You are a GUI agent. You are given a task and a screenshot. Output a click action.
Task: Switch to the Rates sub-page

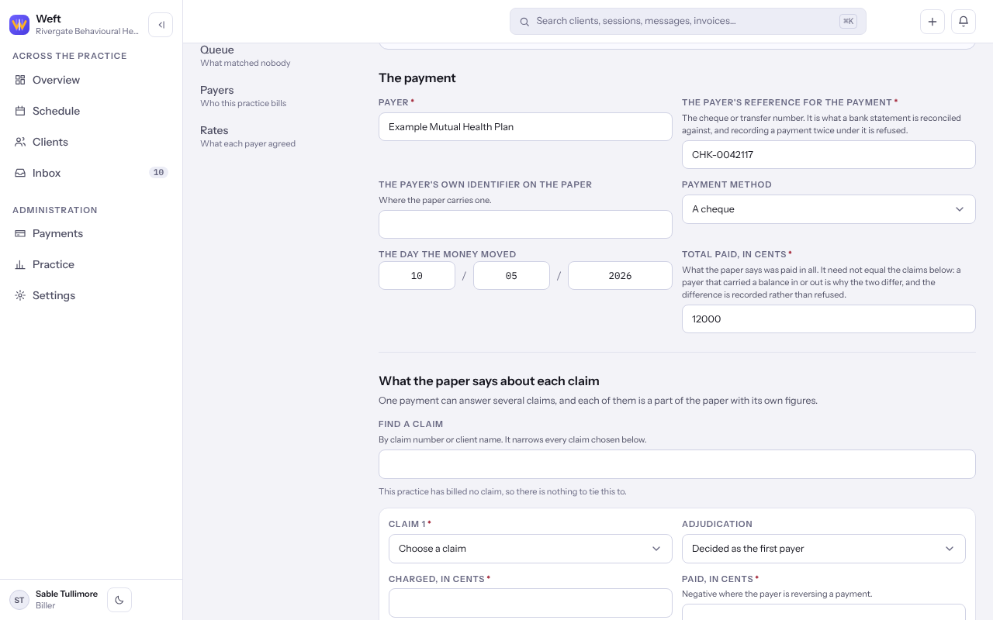click(x=247, y=136)
